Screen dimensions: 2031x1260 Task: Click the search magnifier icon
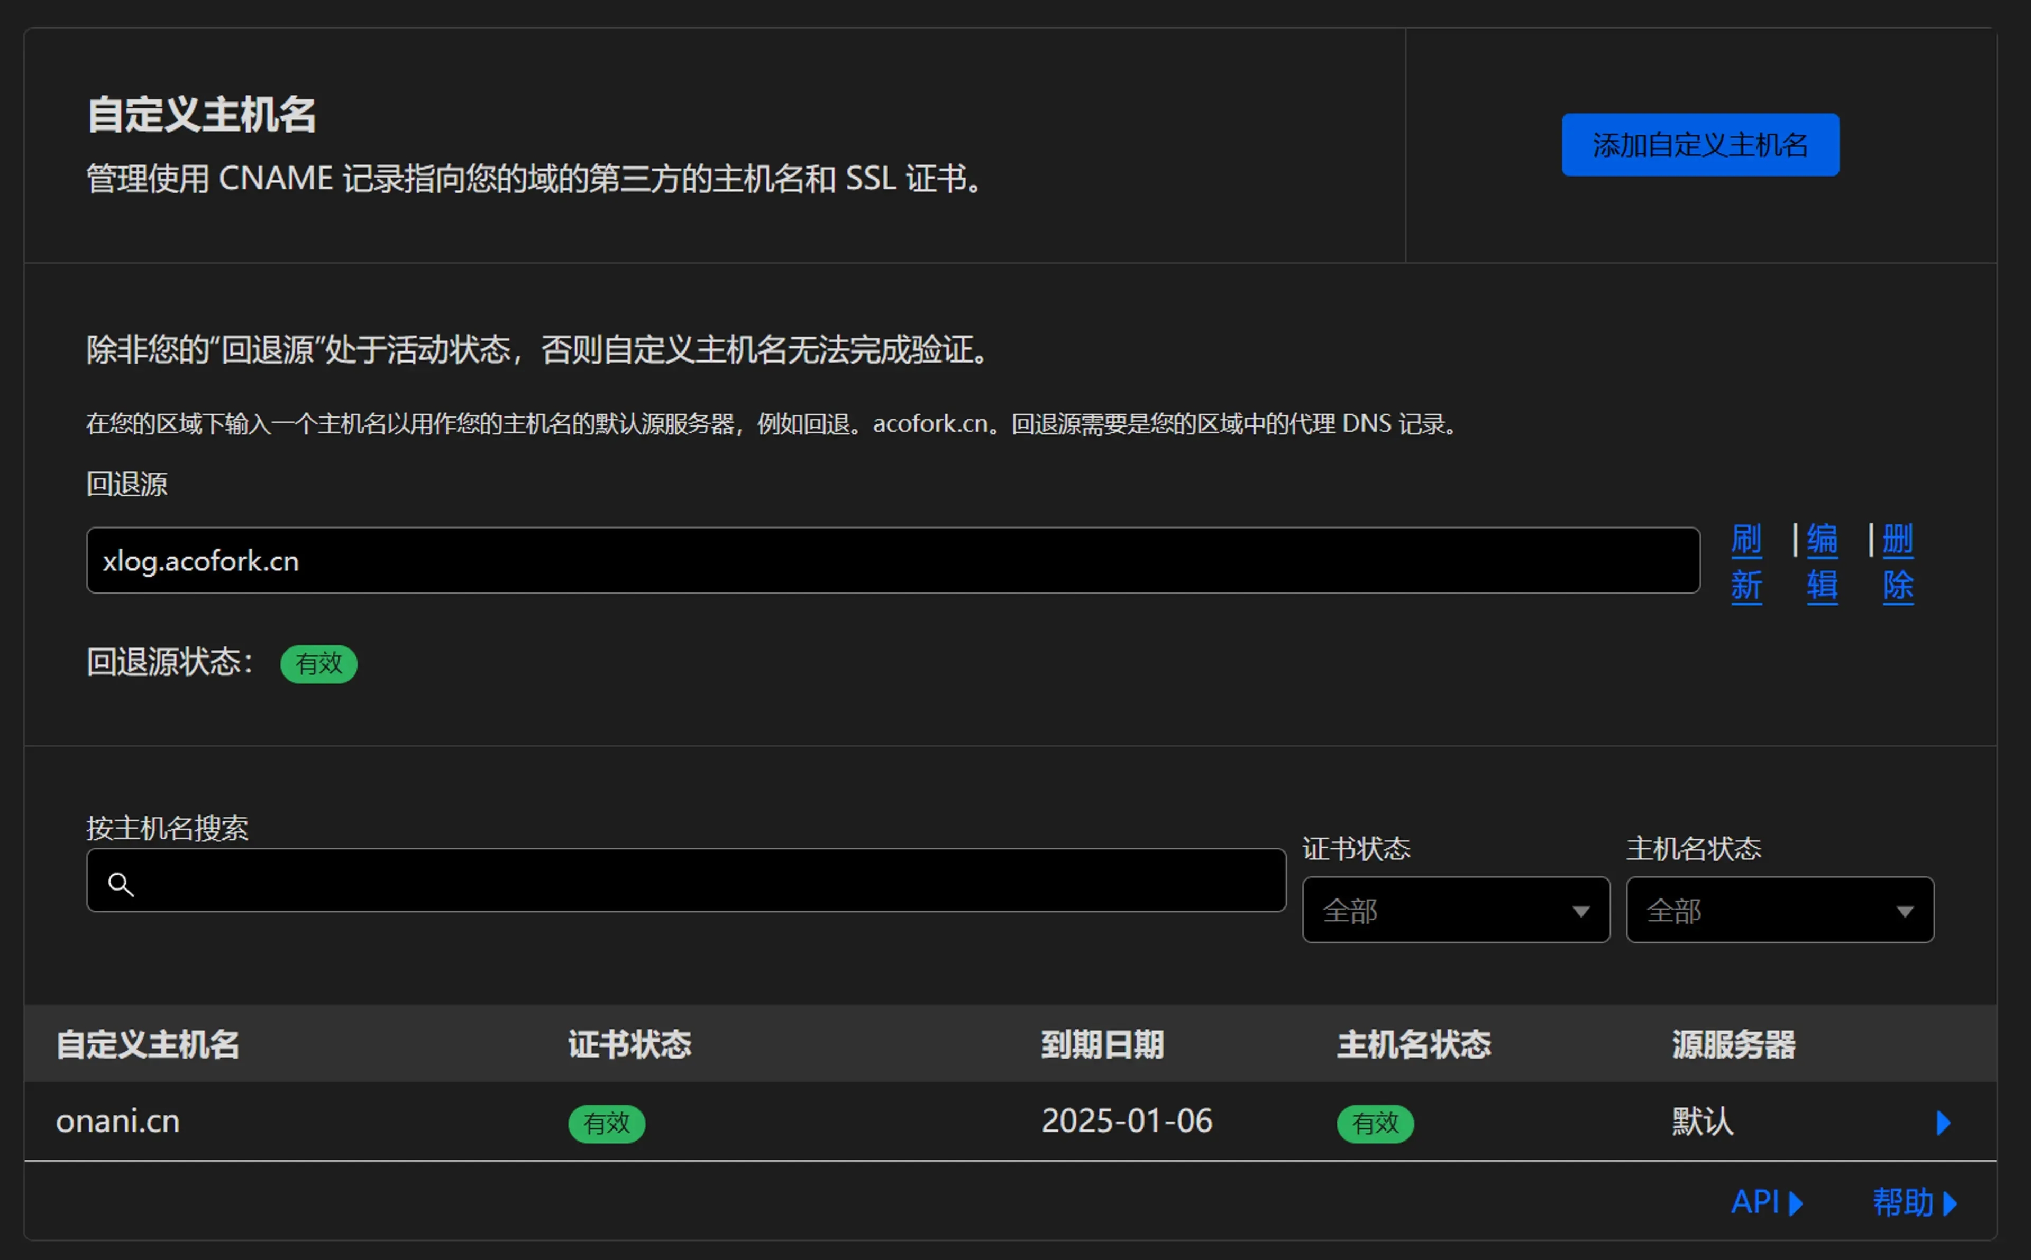[121, 884]
